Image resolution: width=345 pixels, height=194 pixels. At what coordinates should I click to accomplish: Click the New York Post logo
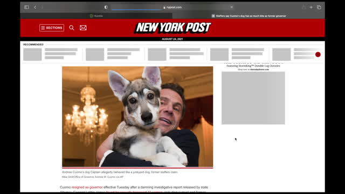point(172,27)
